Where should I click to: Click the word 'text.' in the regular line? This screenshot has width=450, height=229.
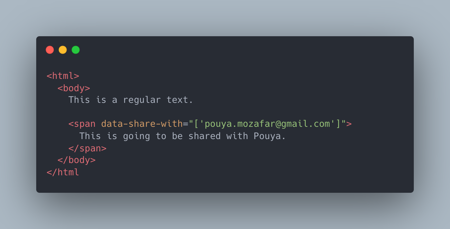pyautogui.click(x=180, y=100)
